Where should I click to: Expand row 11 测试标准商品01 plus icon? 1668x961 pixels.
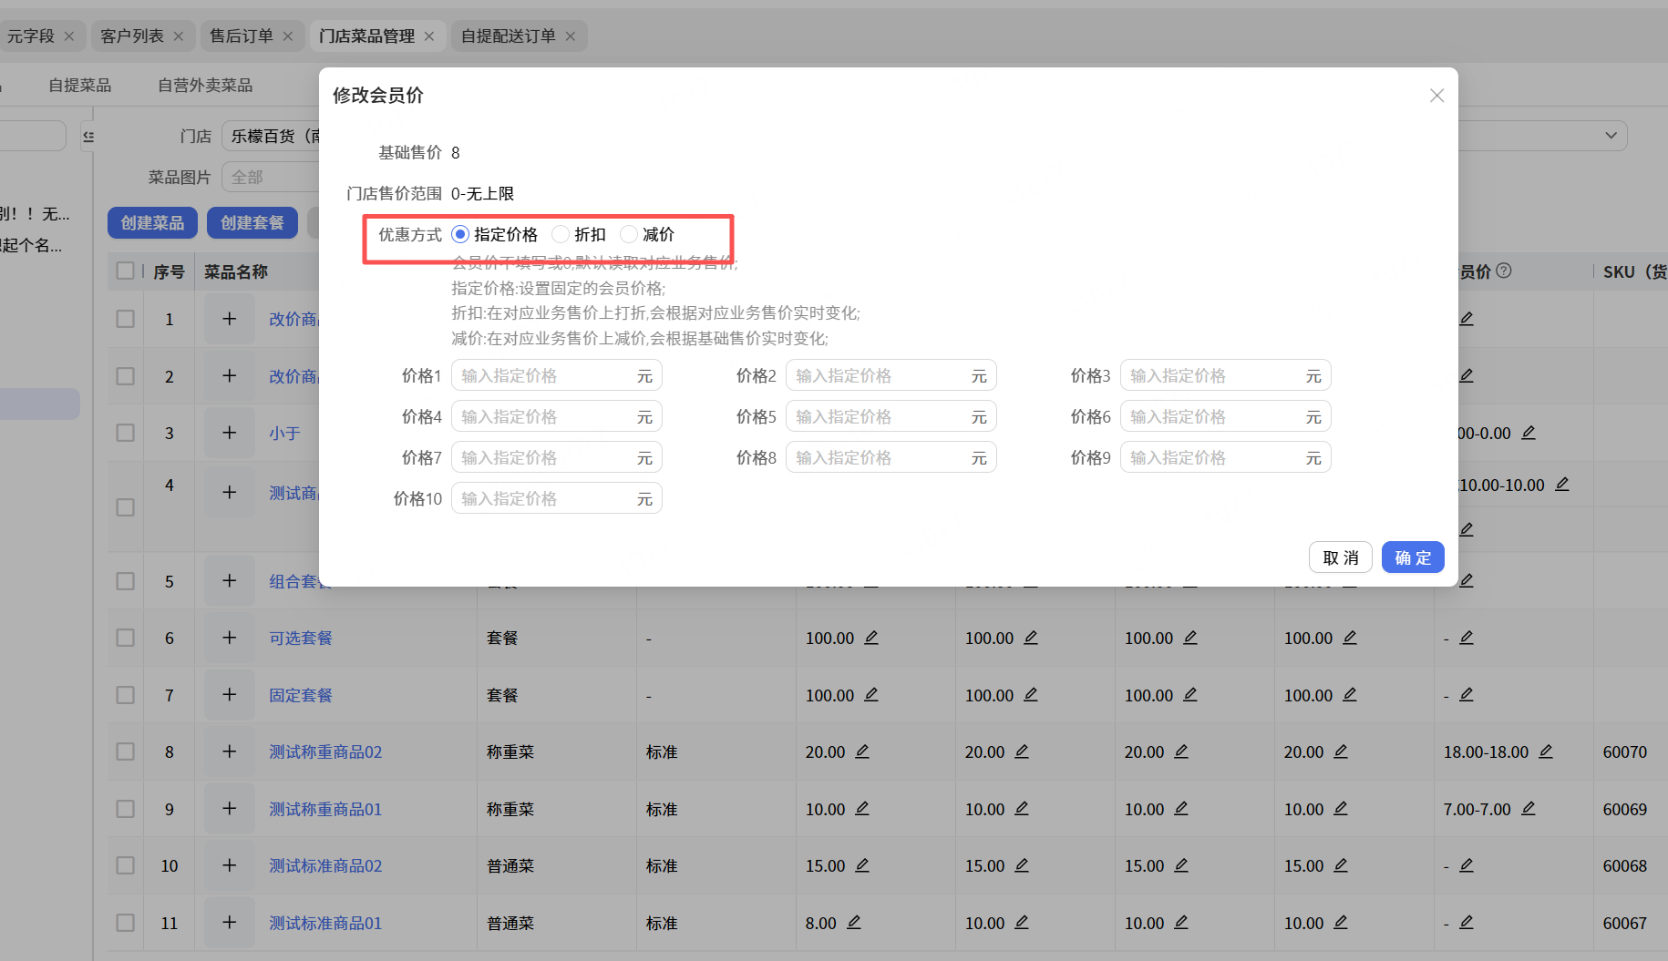[230, 923]
